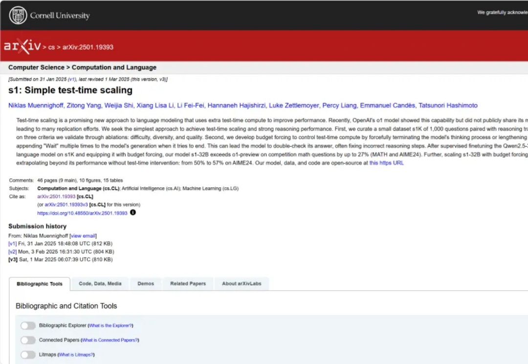Open author Weijia Shi link
528x364 pixels.
pyautogui.click(x=118, y=106)
